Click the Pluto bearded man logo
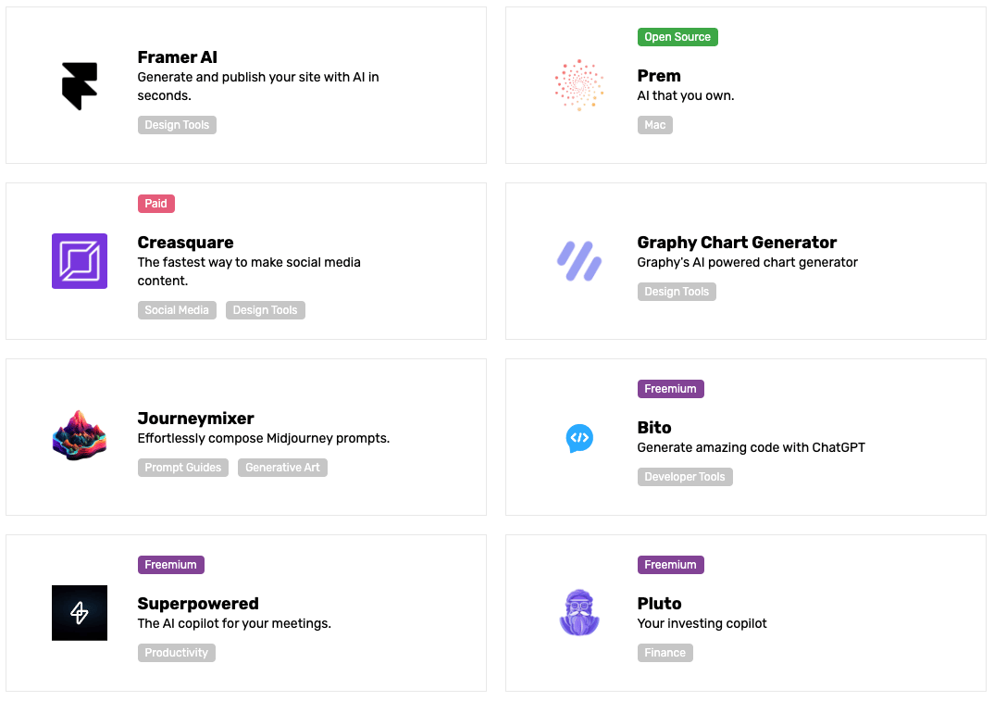994x701 pixels. pos(579,613)
